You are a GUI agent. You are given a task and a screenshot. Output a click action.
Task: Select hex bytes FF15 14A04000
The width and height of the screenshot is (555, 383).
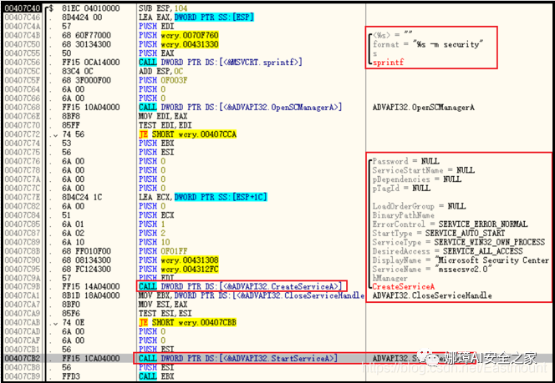coord(90,286)
